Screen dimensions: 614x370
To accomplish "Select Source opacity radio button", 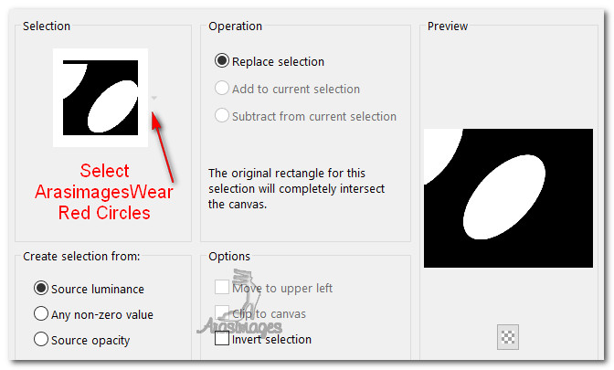I will point(41,340).
